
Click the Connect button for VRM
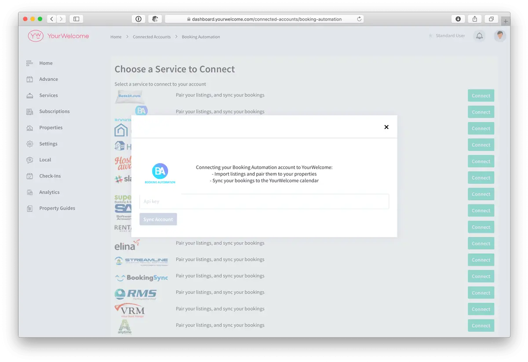pyautogui.click(x=481, y=309)
